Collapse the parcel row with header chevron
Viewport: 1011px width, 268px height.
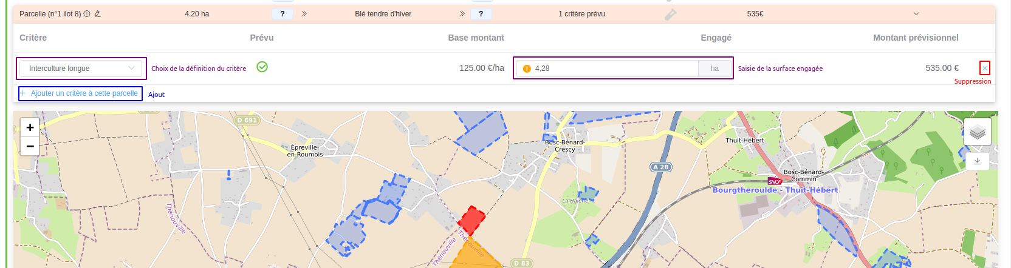[916, 14]
